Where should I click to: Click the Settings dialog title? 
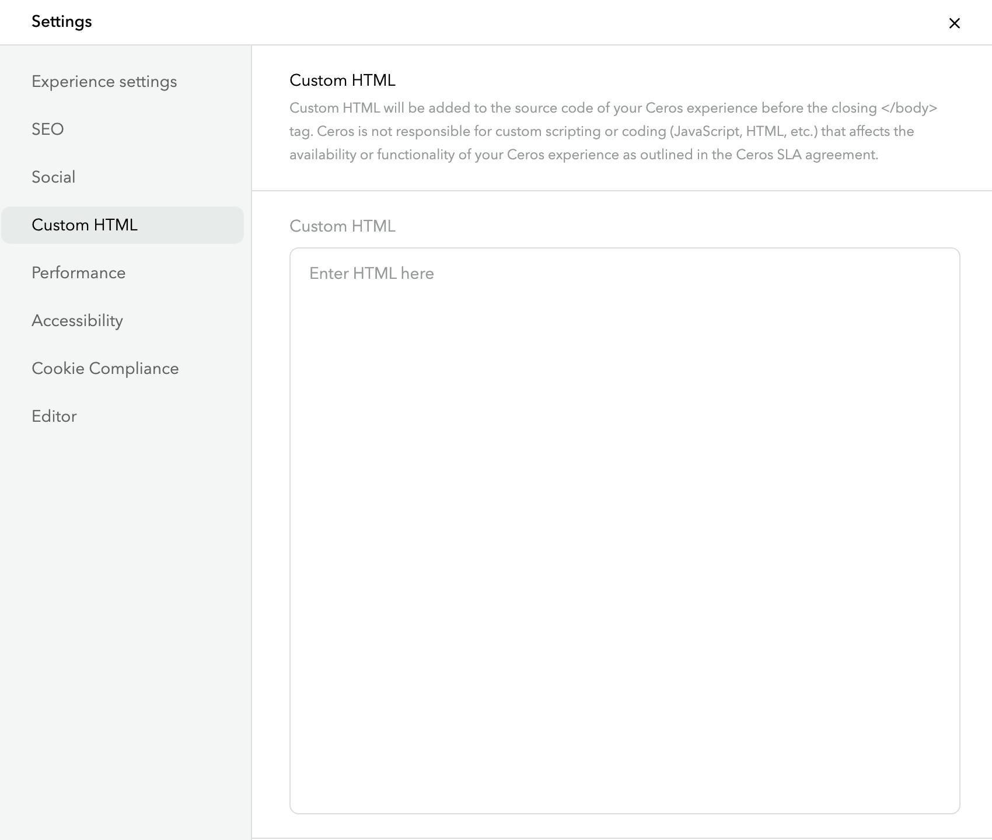[x=62, y=22]
